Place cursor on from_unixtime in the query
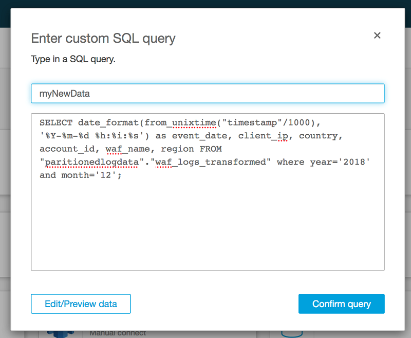The height and width of the screenshot is (338, 411). point(180,123)
